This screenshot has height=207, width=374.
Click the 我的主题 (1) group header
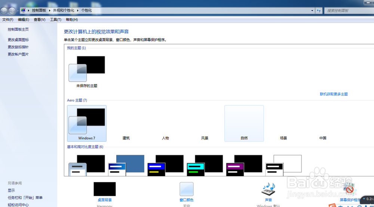tap(76, 48)
